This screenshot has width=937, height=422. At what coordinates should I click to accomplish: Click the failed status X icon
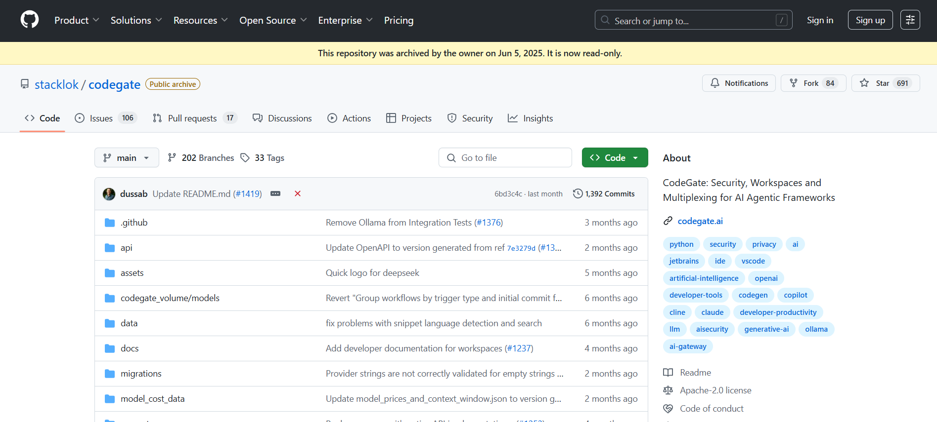click(x=298, y=193)
